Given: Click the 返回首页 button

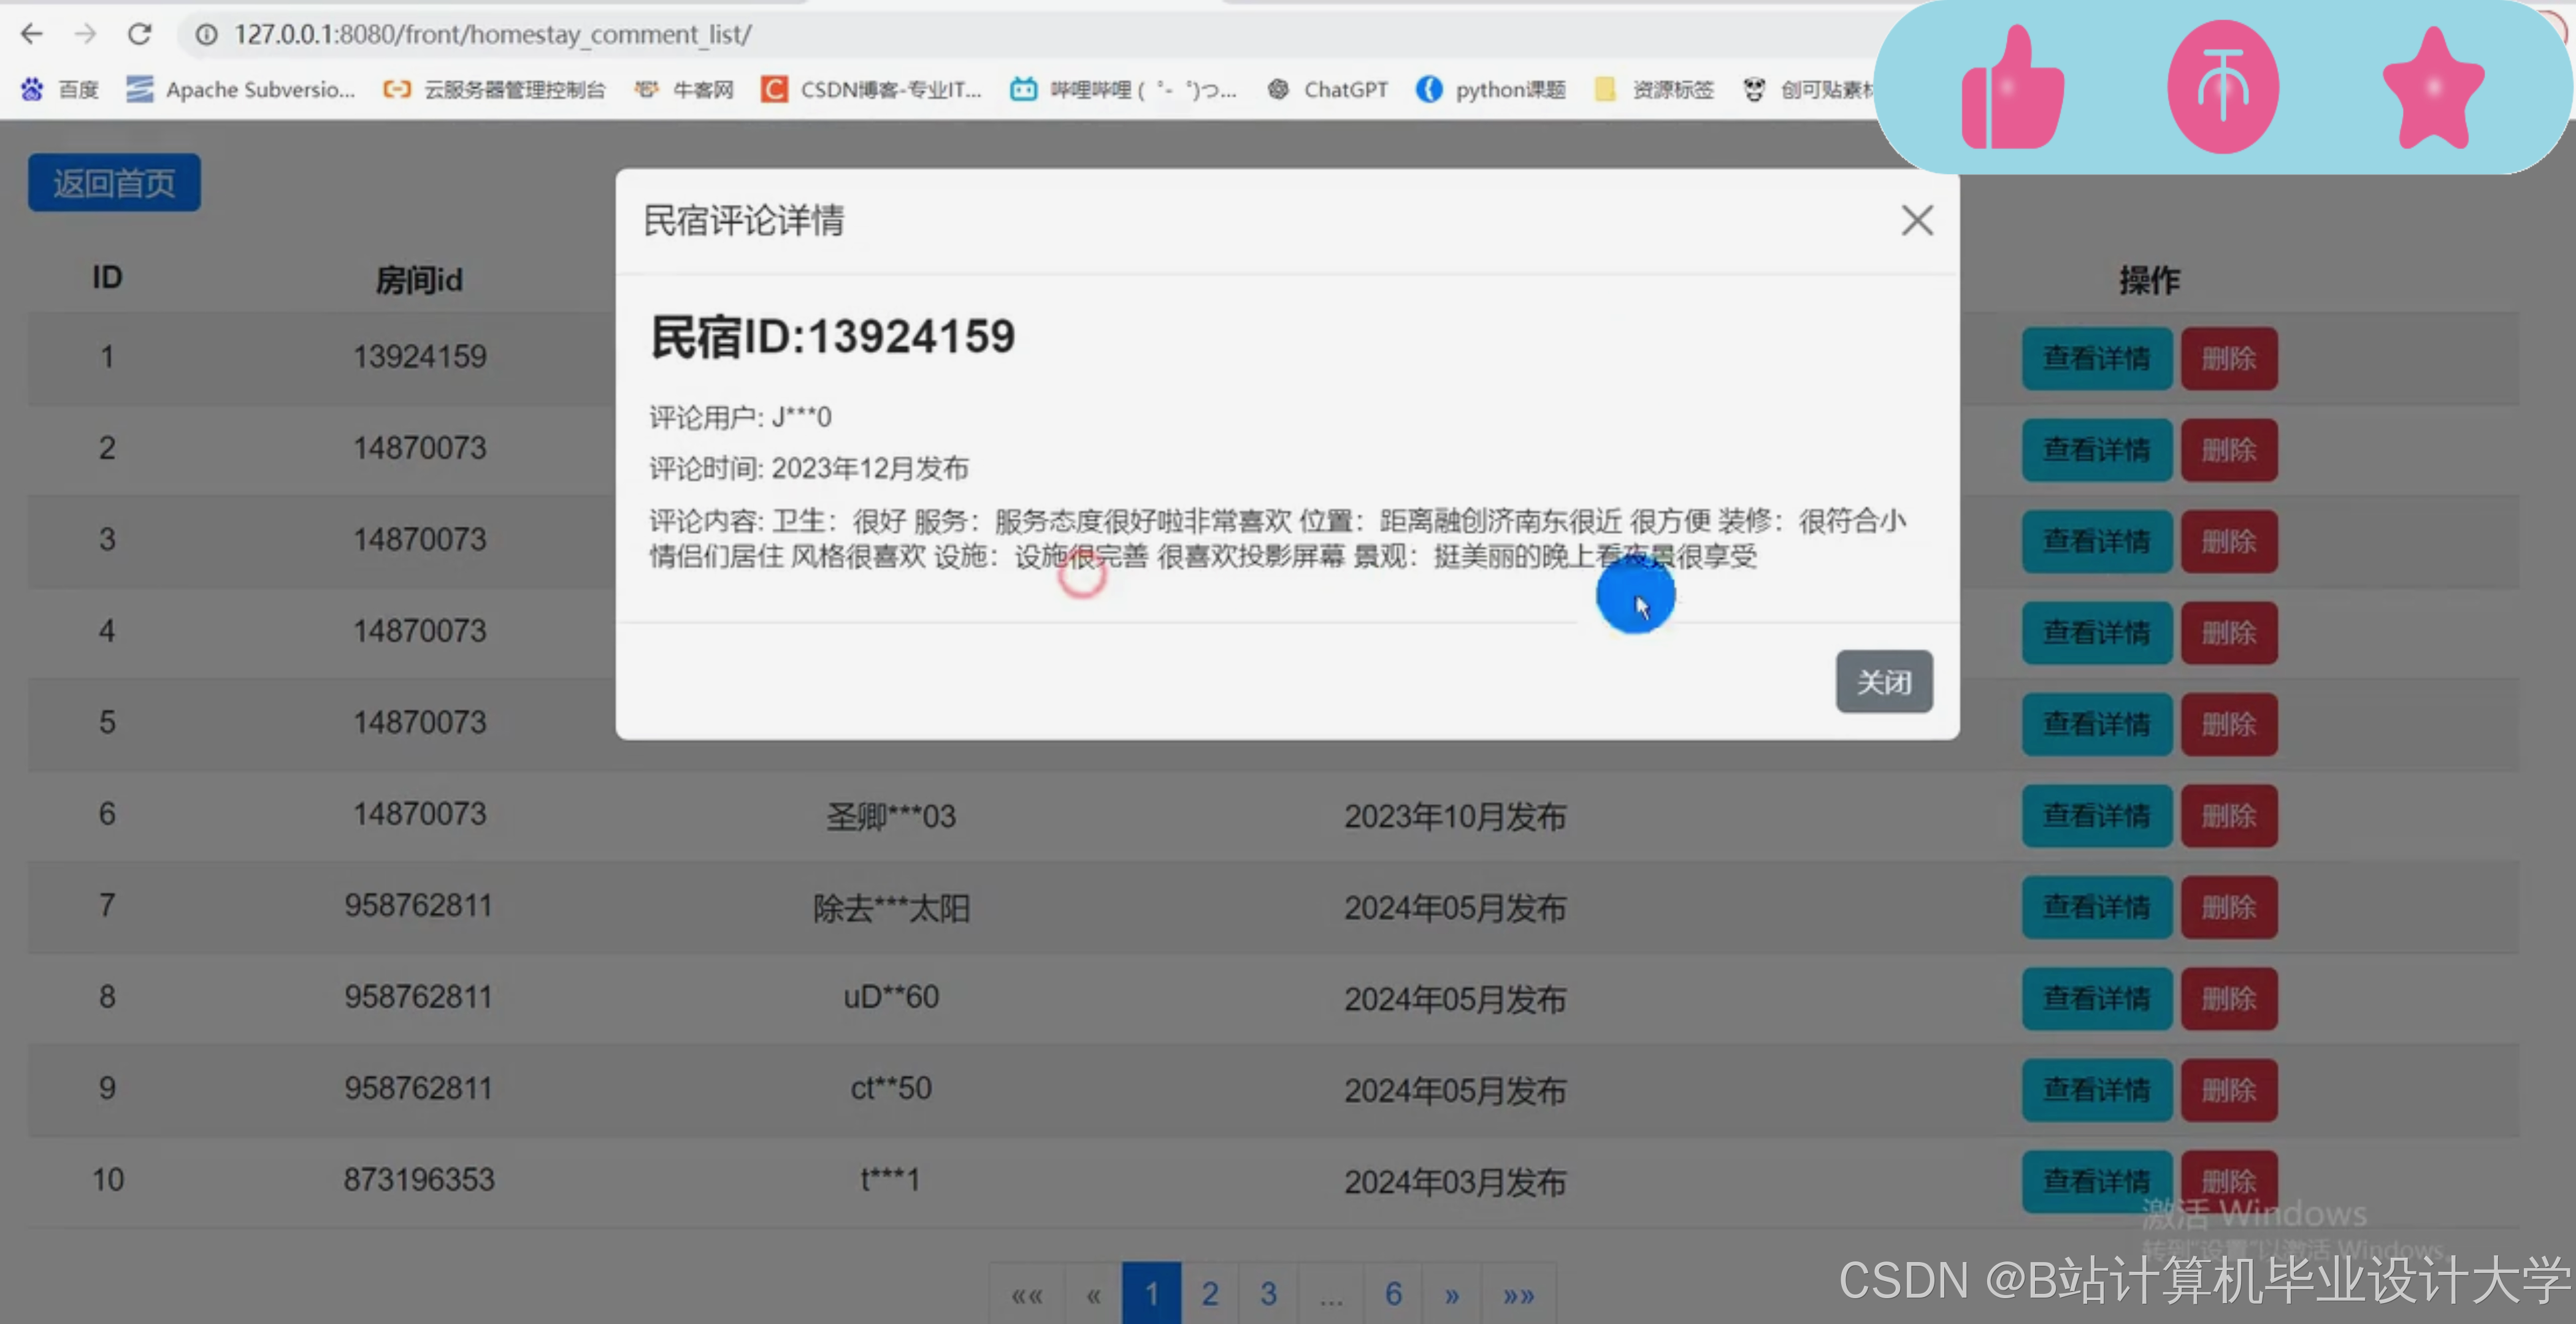Looking at the screenshot, I should [114, 183].
